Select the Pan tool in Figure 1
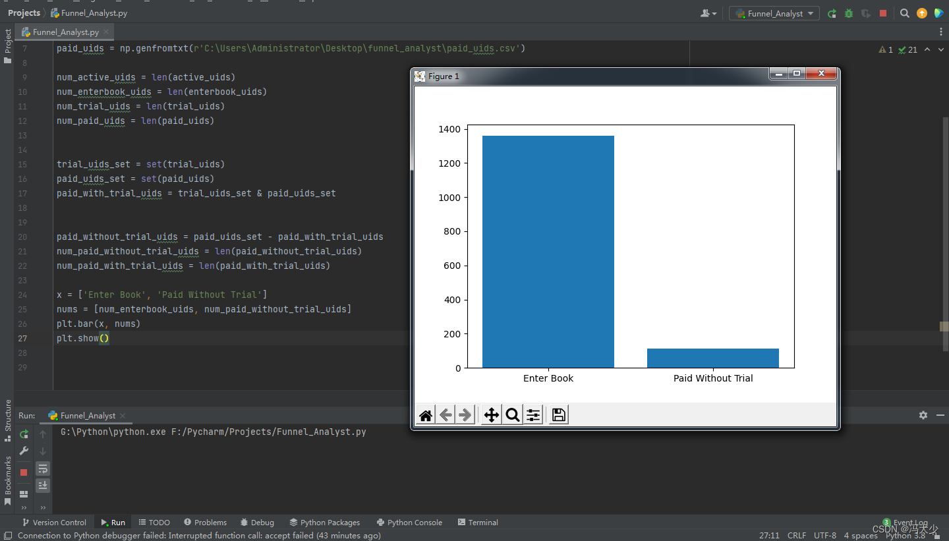 pyautogui.click(x=492, y=415)
